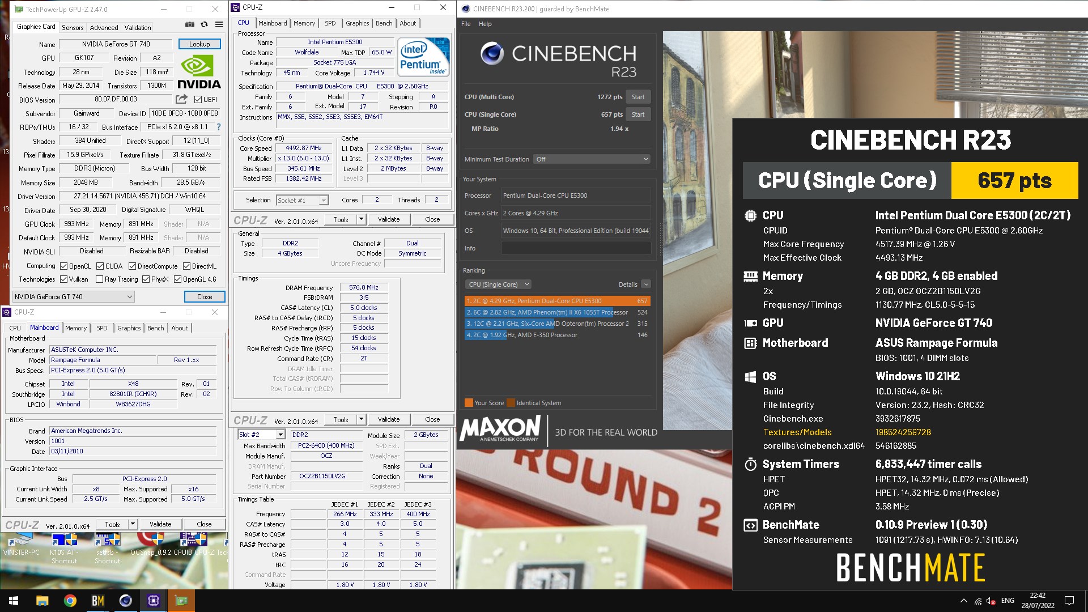1088x612 pixels.
Task: Click the NVIDIA logo in GPU-Z
Action: (199, 72)
